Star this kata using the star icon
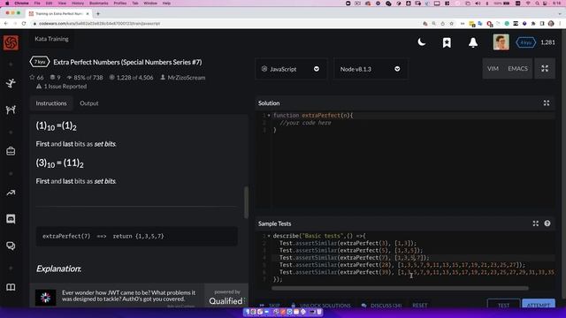Image resolution: width=566 pixels, height=318 pixels. click(x=32, y=77)
